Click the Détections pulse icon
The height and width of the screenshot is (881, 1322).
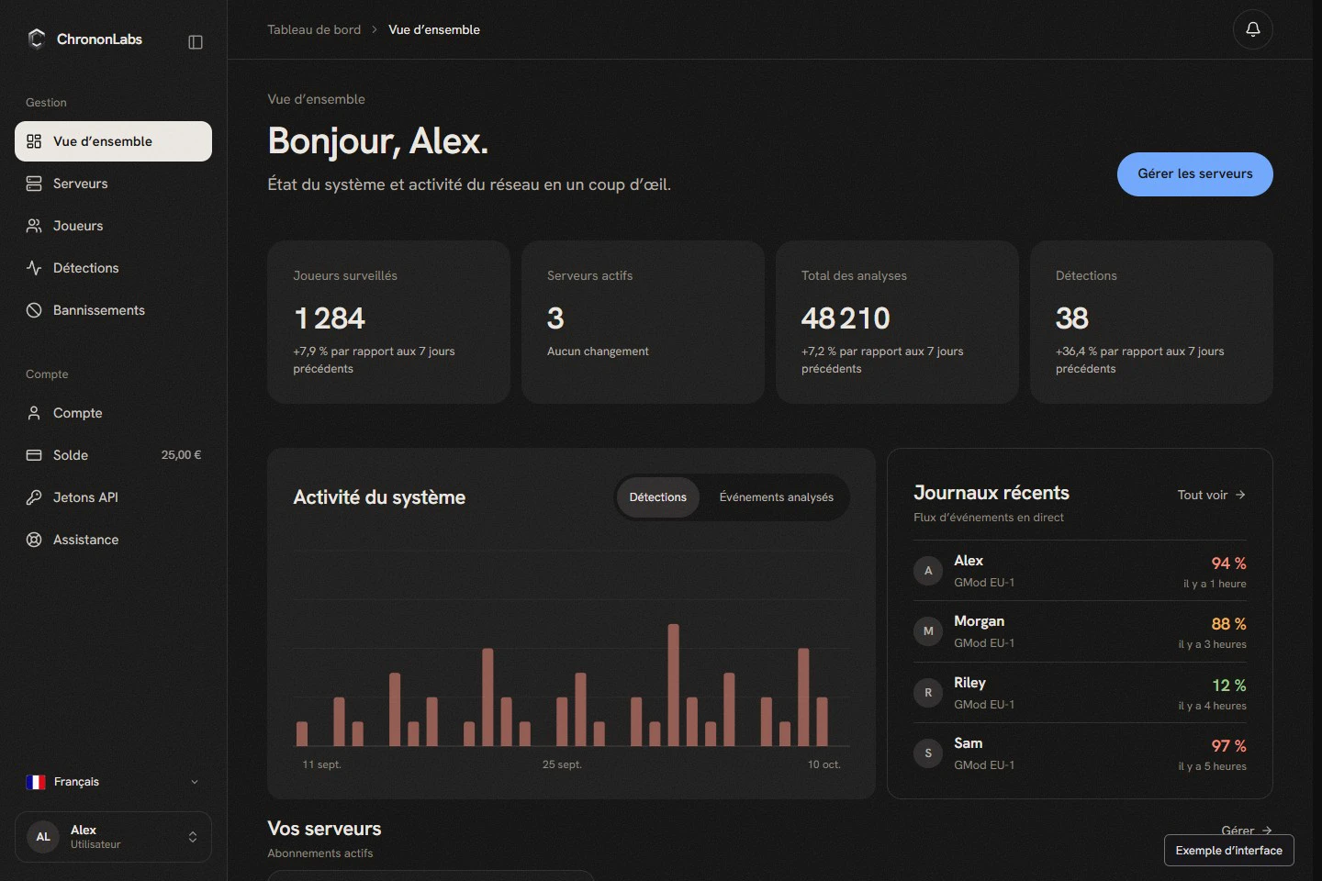coord(34,268)
